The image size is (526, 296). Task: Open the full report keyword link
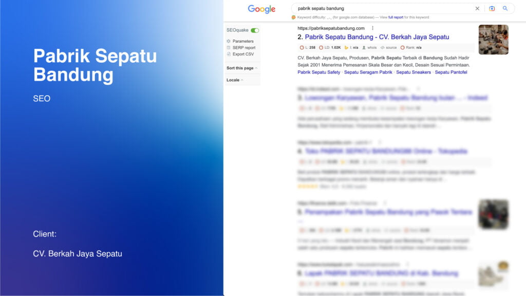pos(395,17)
